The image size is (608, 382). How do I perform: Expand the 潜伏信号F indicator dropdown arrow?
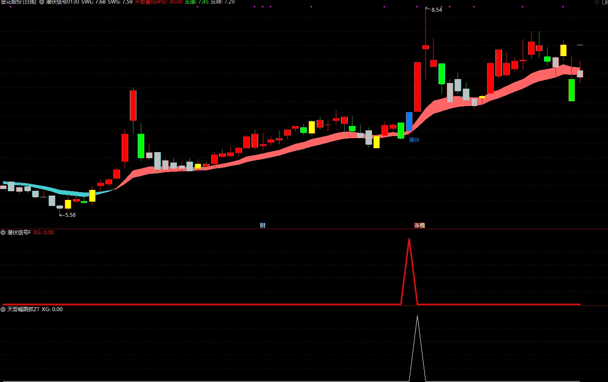[x=3, y=233]
